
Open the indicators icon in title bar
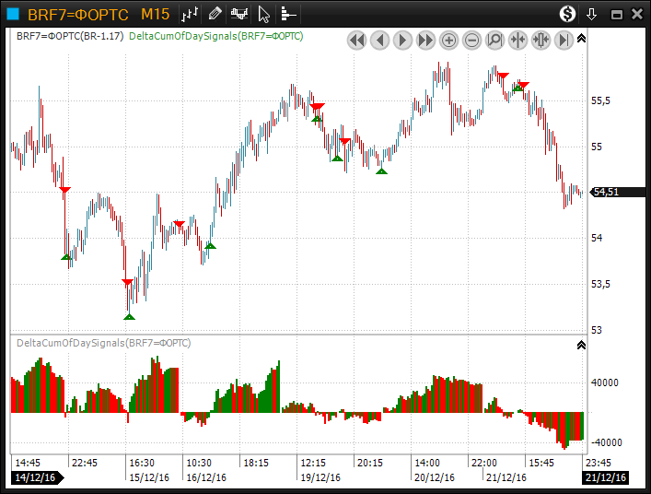tap(239, 15)
